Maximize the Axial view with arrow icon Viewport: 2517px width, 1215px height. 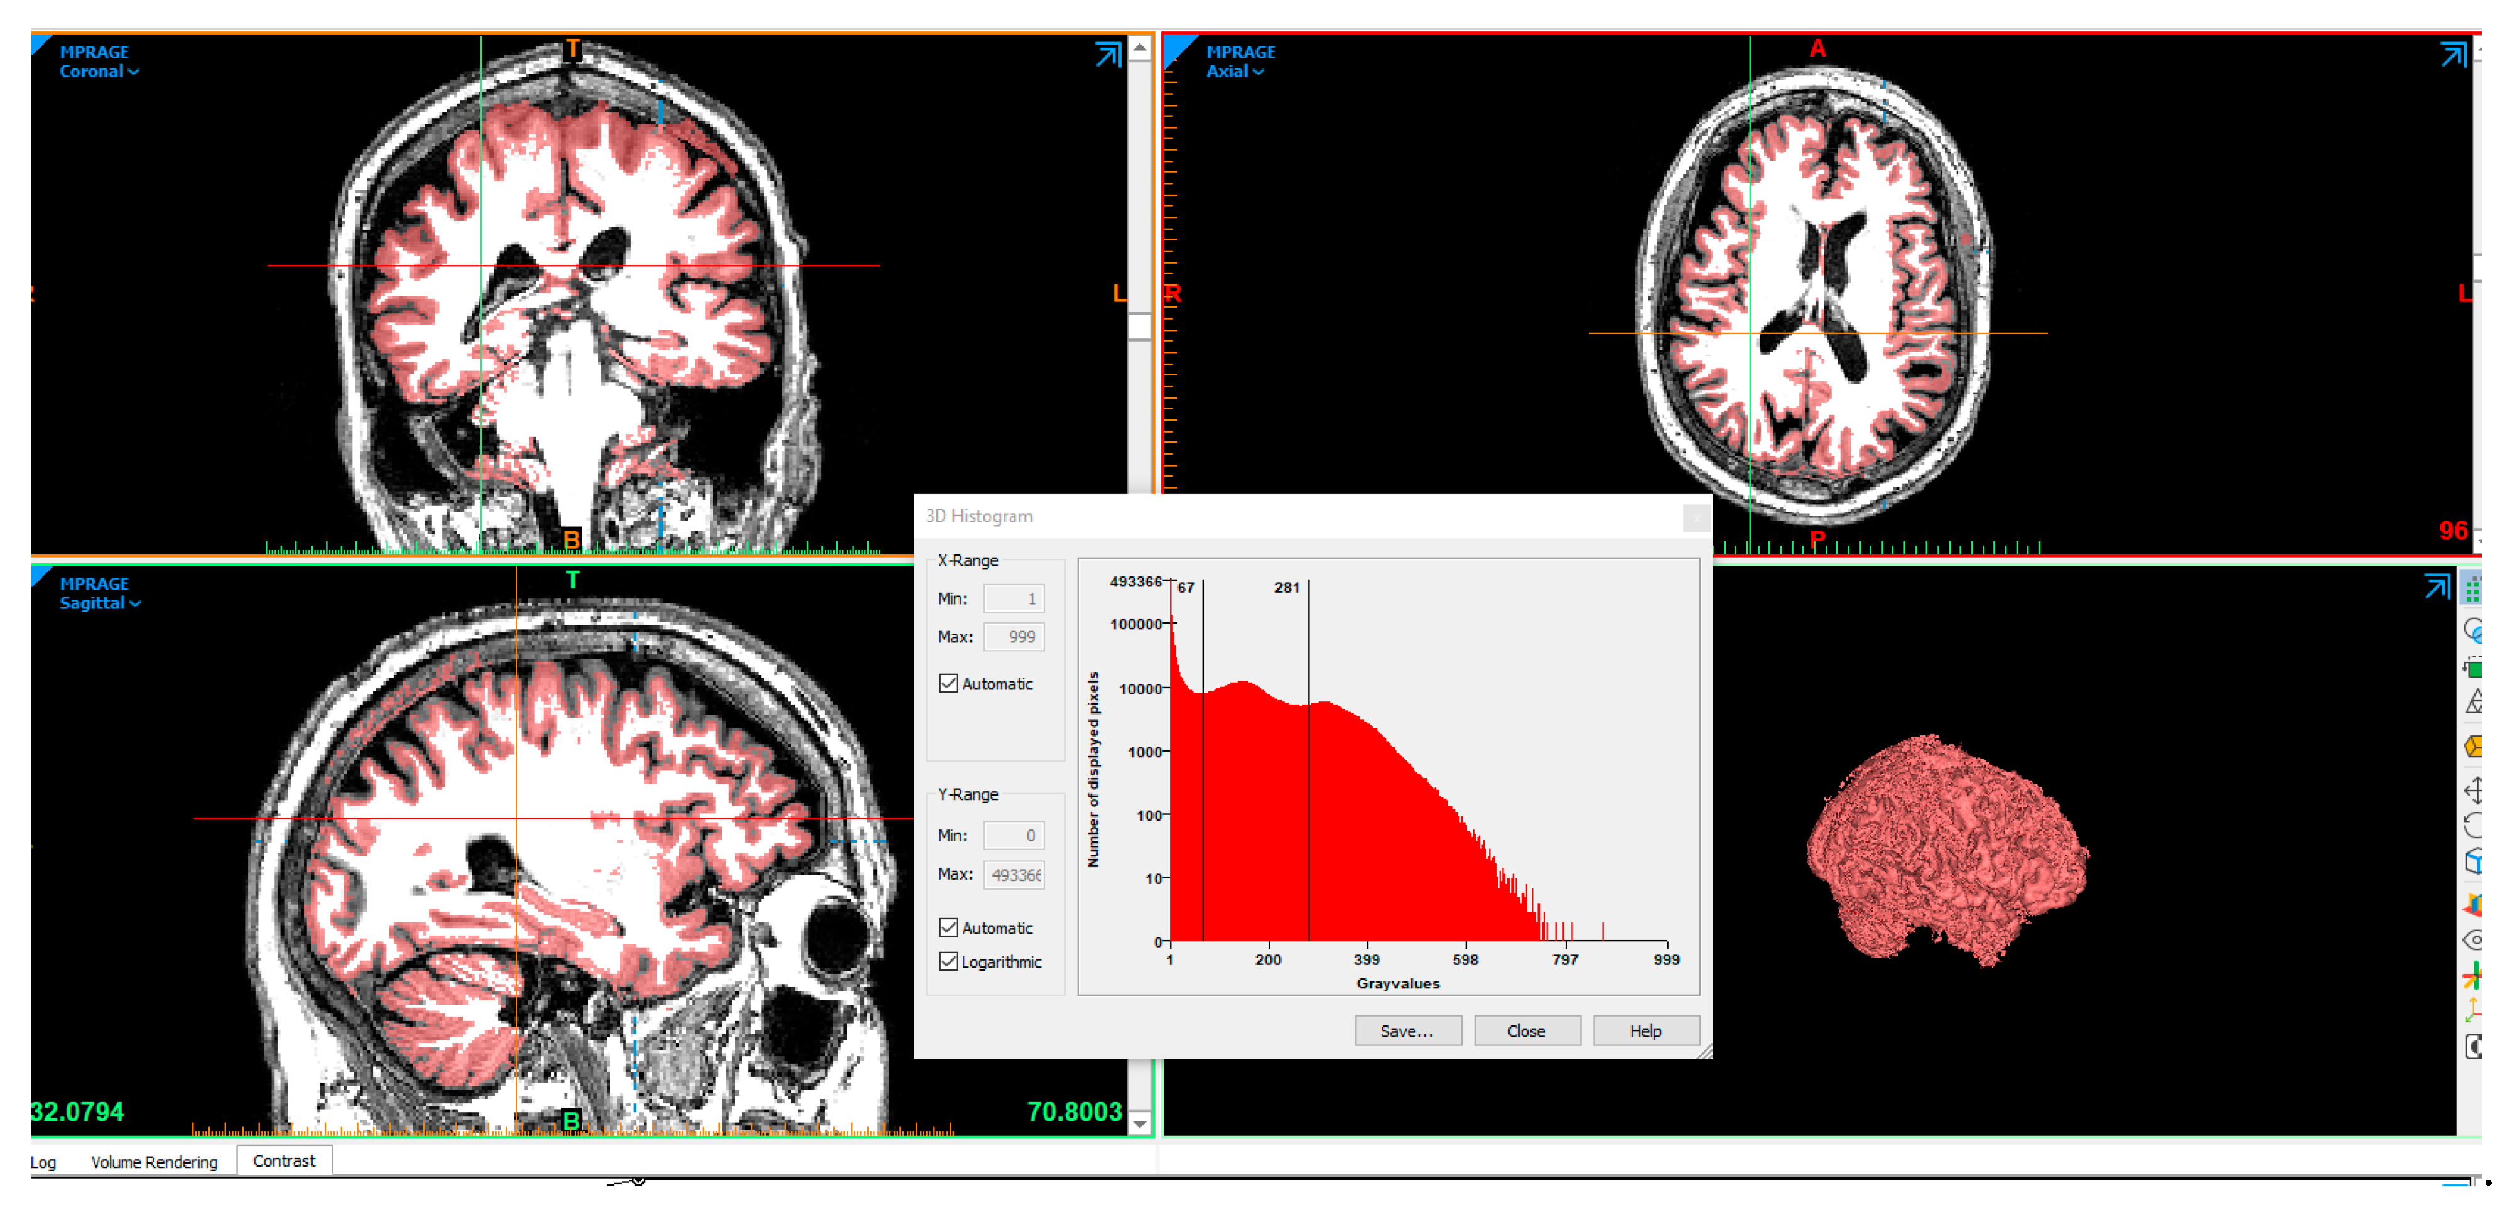pyautogui.click(x=2452, y=55)
